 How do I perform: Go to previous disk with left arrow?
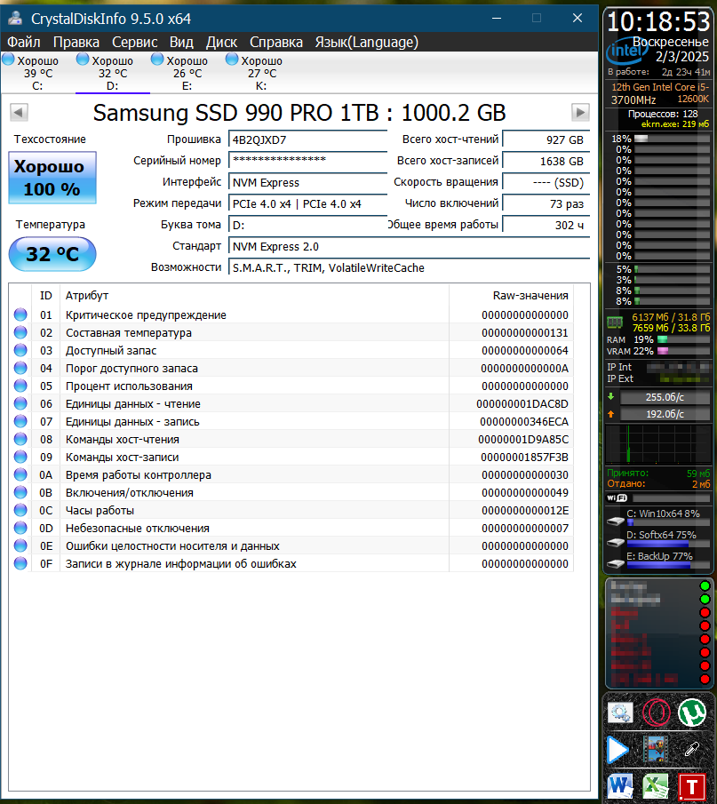click(19, 112)
